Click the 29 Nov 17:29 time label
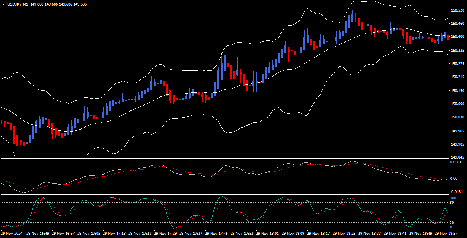 pyautogui.click(x=166, y=234)
